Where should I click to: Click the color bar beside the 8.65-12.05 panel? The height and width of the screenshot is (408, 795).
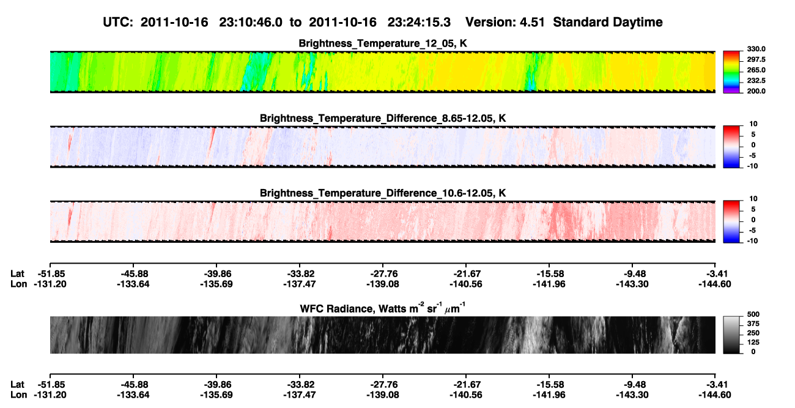pos(731,146)
